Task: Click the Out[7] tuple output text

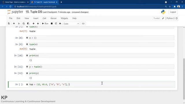Action: [x=32, y=31]
